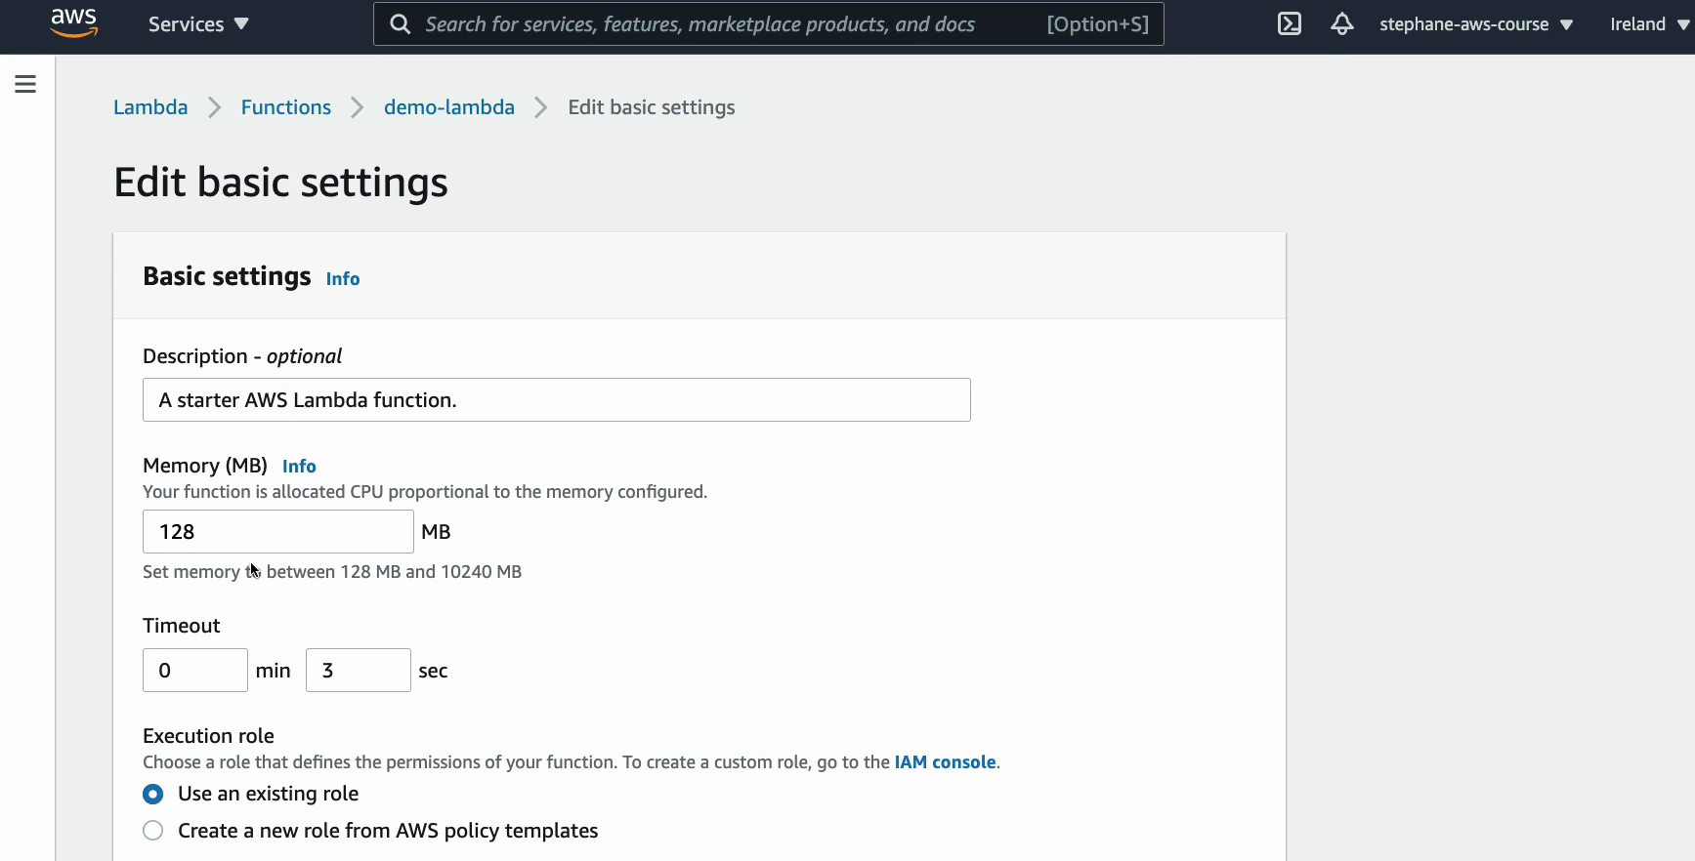Click the Timeout seconds field
Viewport: 1695px width, 861px height.
[x=359, y=671]
